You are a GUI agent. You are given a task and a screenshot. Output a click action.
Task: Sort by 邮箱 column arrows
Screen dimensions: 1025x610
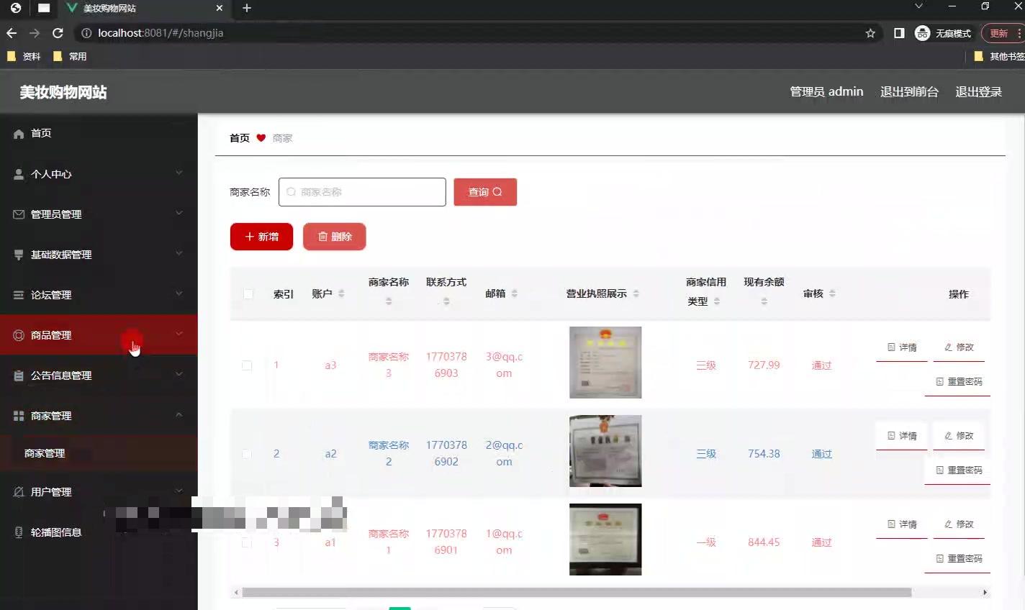514,293
